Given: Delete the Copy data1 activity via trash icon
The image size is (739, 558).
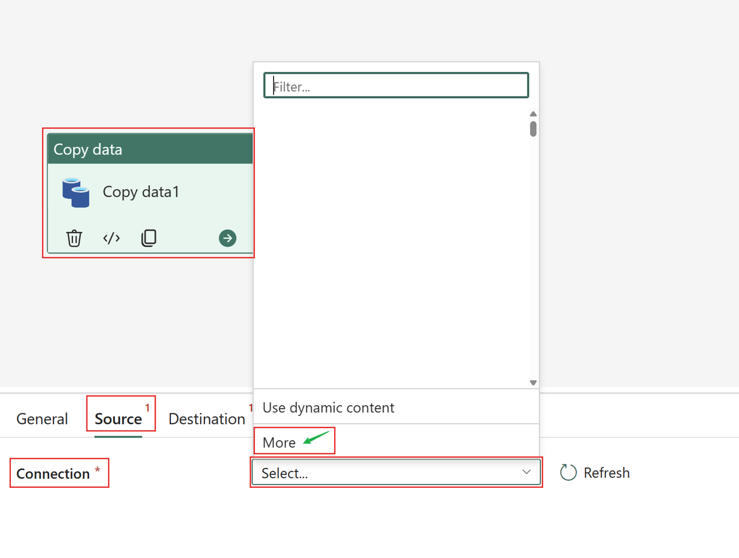Looking at the screenshot, I should pyautogui.click(x=74, y=238).
